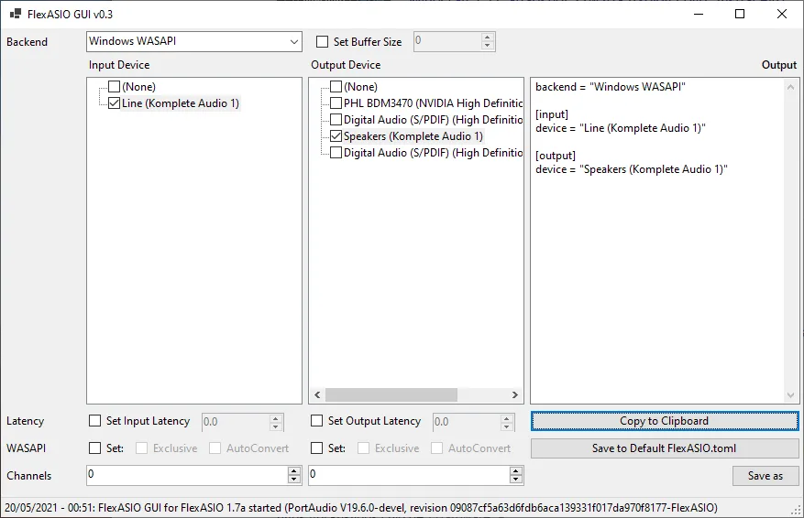Increase the input channels with up arrow
The image size is (804, 518).
point(293,471)
